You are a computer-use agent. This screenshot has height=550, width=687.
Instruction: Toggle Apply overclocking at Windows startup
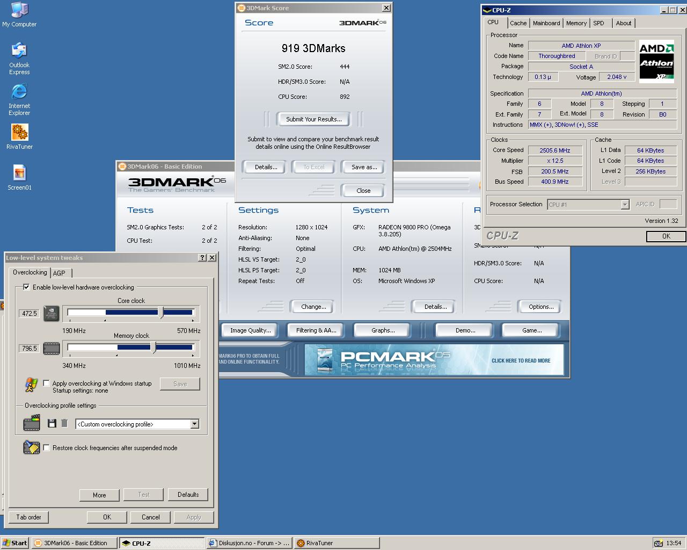(x=46, y=383)
